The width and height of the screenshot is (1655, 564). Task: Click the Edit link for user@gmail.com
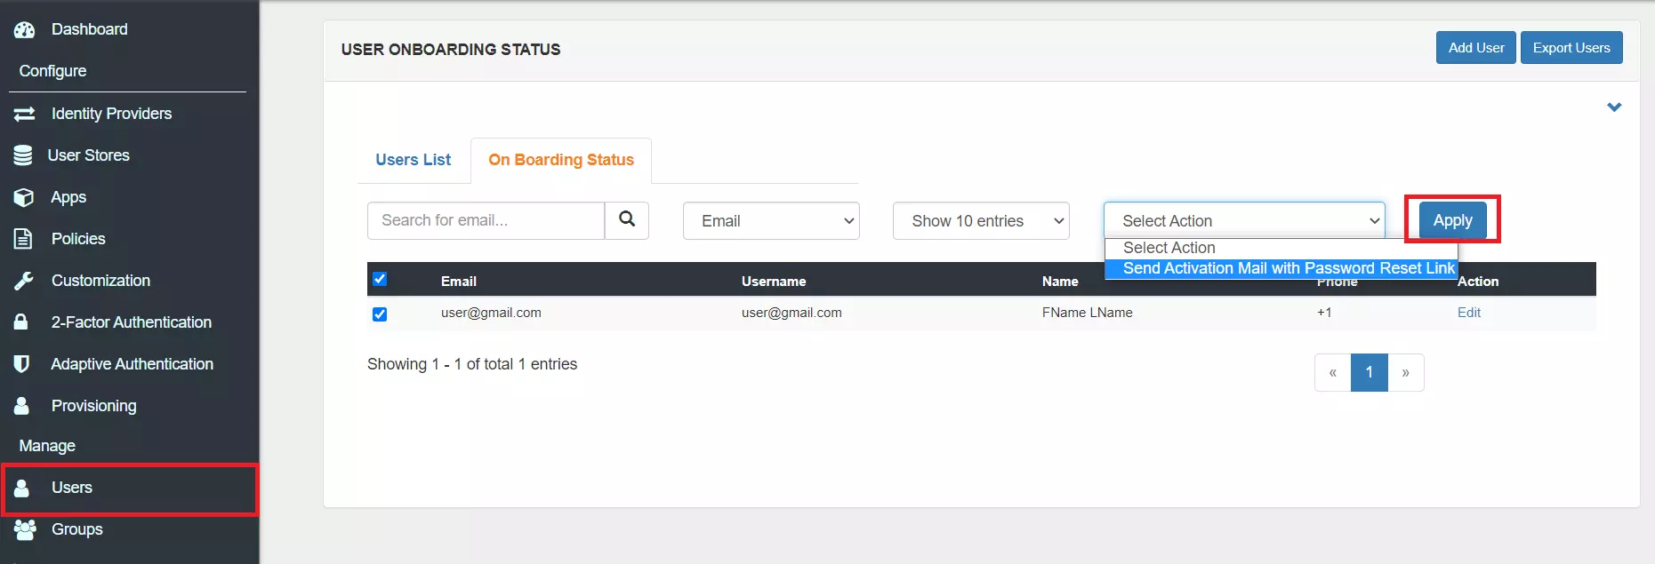click(x=1469, y=313)
